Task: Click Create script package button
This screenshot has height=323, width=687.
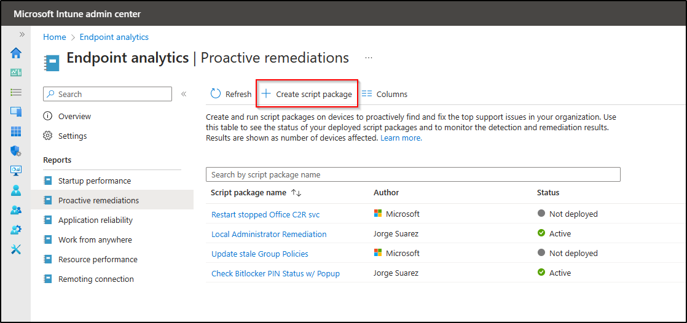Action: click(307, 94)
